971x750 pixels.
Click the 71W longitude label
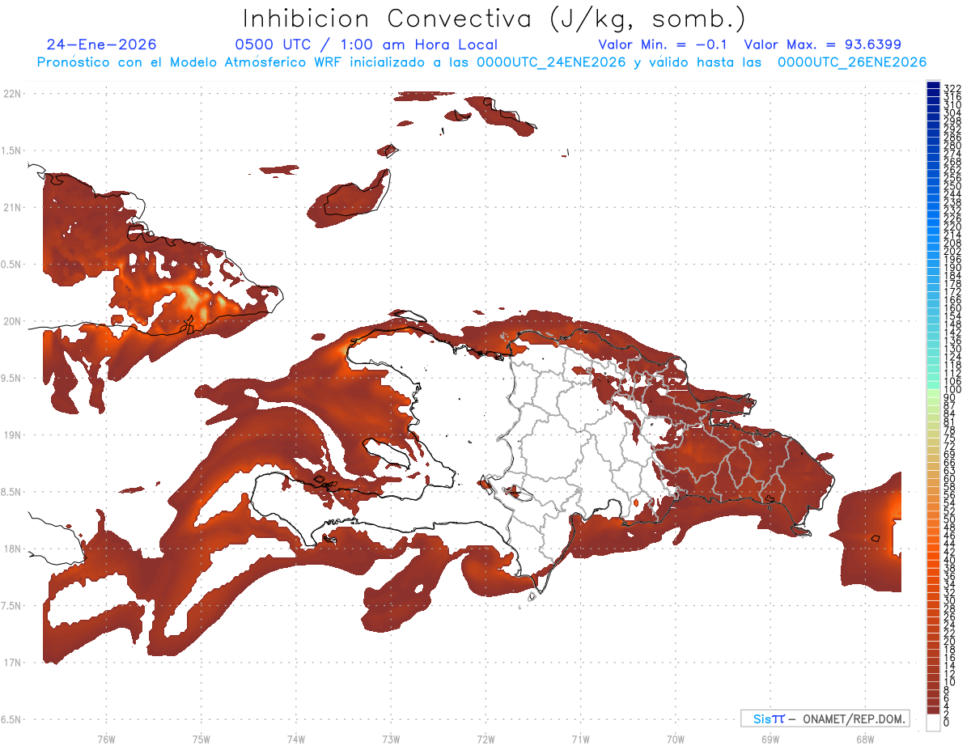click(x=580, y=739)
